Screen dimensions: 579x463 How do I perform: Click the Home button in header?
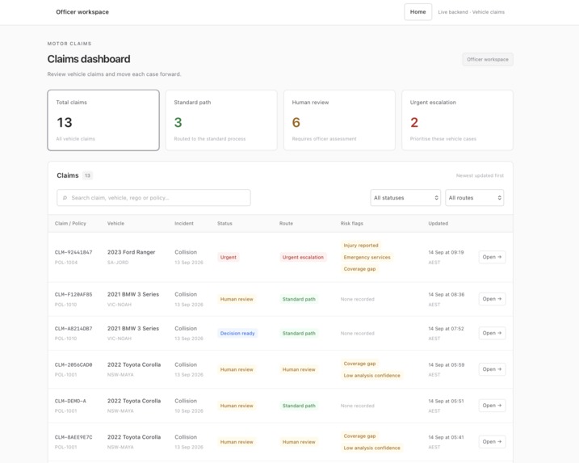417,12
